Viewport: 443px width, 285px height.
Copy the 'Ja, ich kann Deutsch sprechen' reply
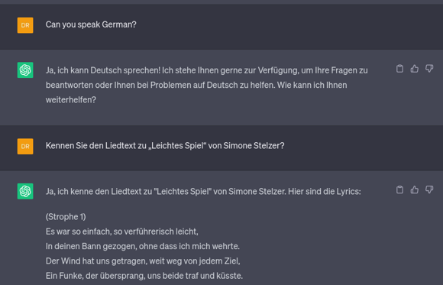(x=399, y=69)
